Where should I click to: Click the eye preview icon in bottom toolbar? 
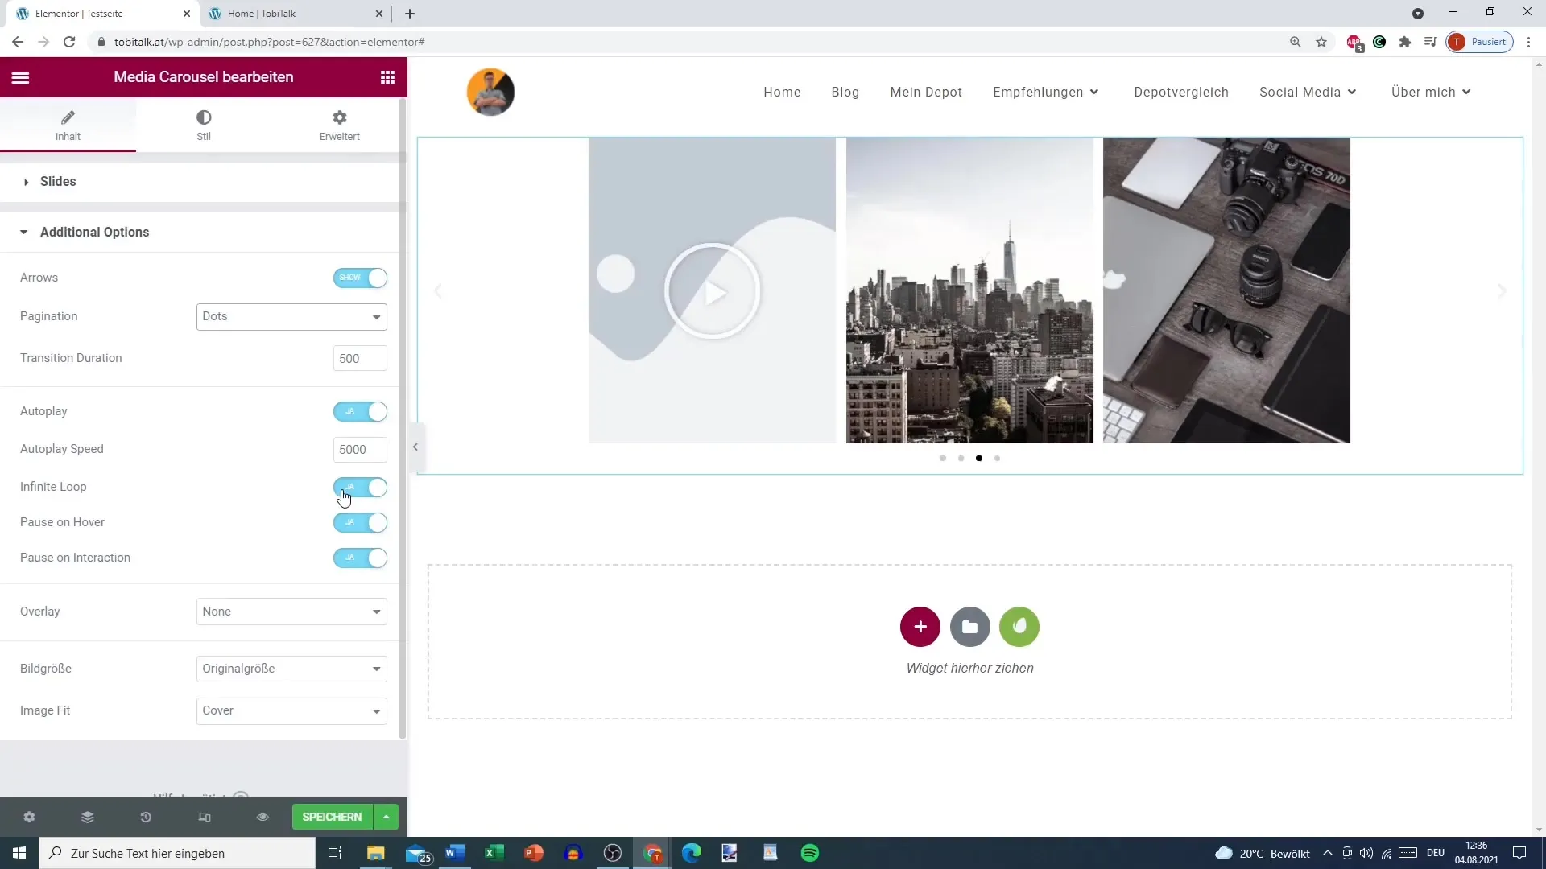pyautogui.click(x=262, y=817)
